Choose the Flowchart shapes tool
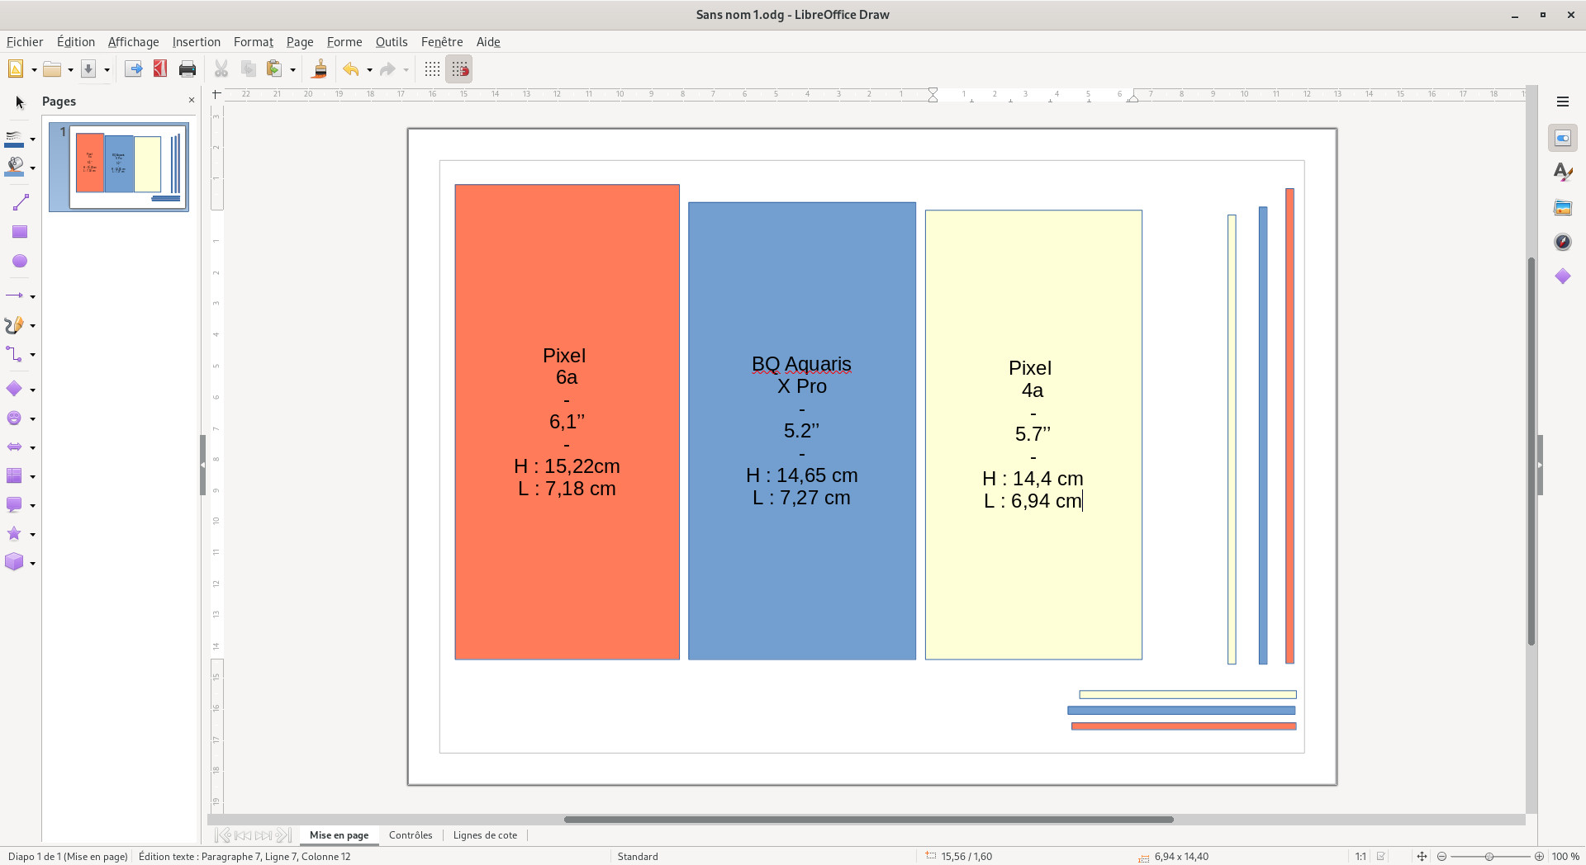The height and width of the screenshot is (865, 1586). pos(15,476)
